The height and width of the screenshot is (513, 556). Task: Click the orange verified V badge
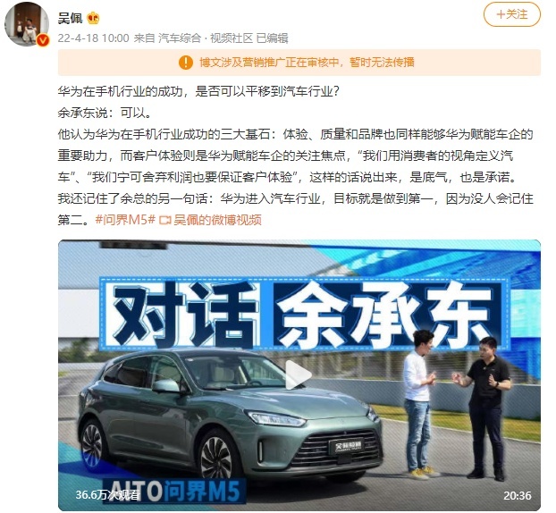coord(43,40)
